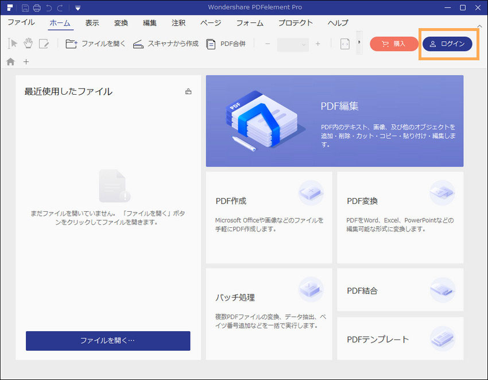Screen dimensions: 488x380
Task: Clear recent files list icon
Action: coord(188,91)
